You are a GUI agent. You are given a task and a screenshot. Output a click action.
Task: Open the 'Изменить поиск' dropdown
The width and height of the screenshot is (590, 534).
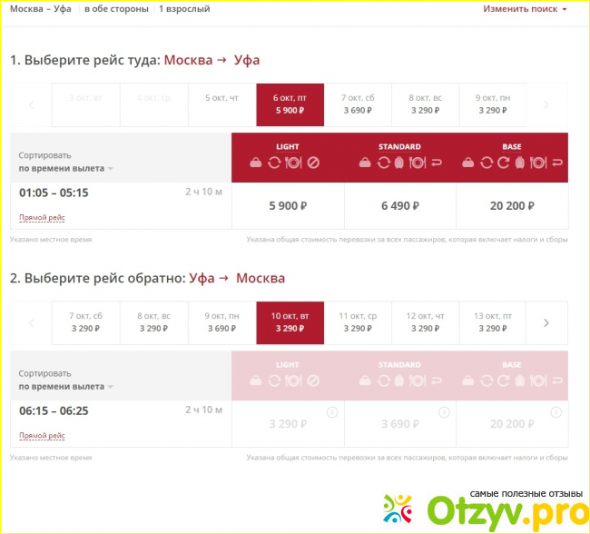pos(525,9)
